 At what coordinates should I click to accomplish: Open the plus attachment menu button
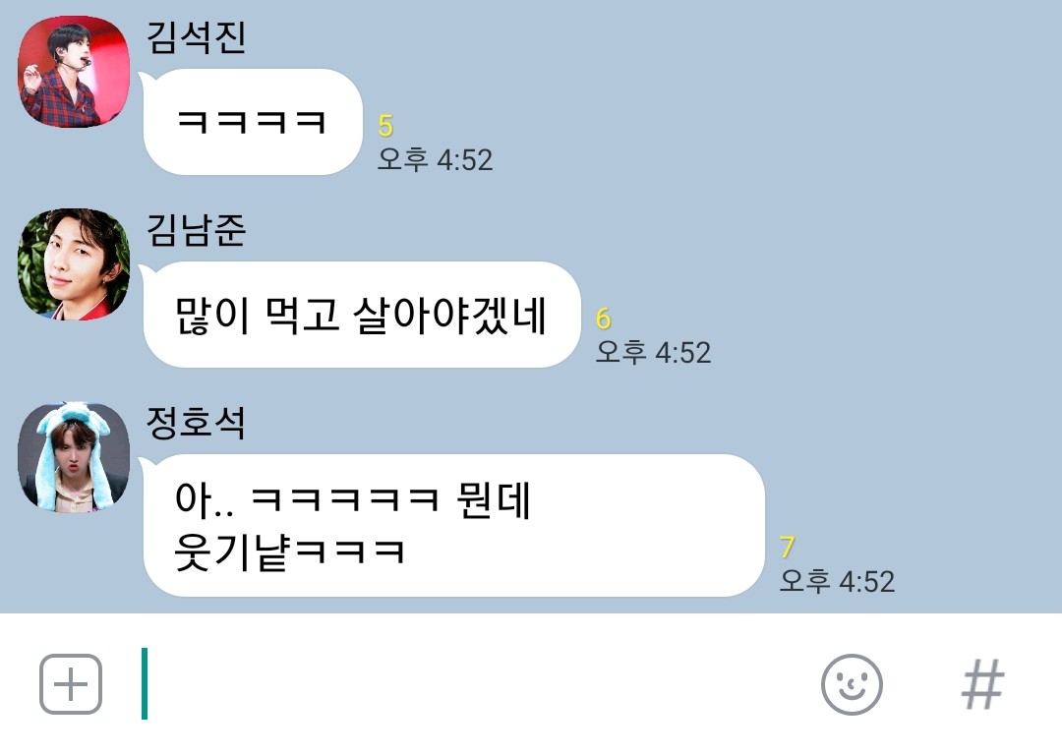(x=71, y=684)
